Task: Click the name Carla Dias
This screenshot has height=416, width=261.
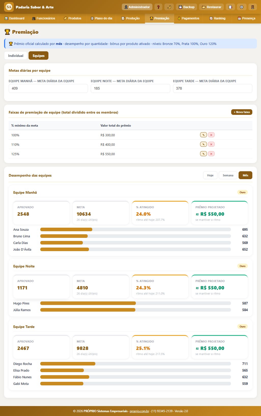Action: [x=21, y=243]
